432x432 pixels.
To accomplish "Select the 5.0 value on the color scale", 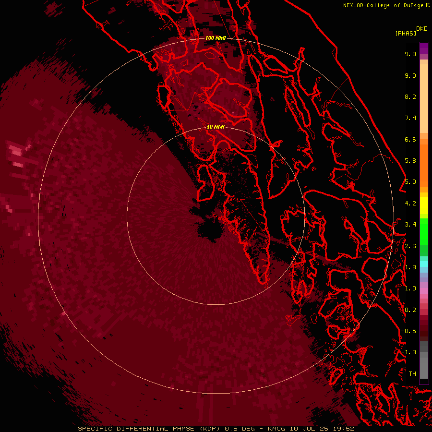I will click(410, 182).
